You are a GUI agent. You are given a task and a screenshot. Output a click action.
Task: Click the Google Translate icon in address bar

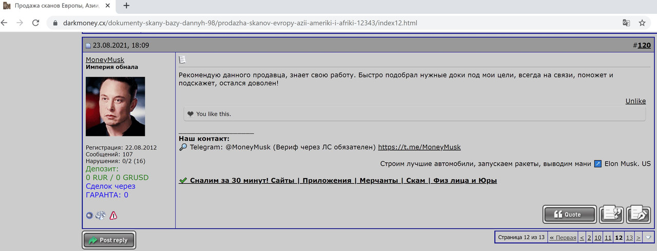[x=626, y=23]
